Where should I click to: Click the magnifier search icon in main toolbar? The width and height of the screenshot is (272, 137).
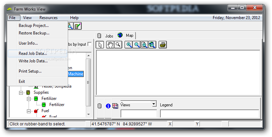click(70, 26)
